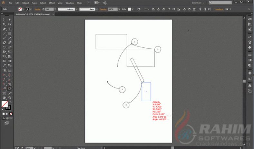
Task: Select the Selection arrow tool
Action: tap(4, 20)
